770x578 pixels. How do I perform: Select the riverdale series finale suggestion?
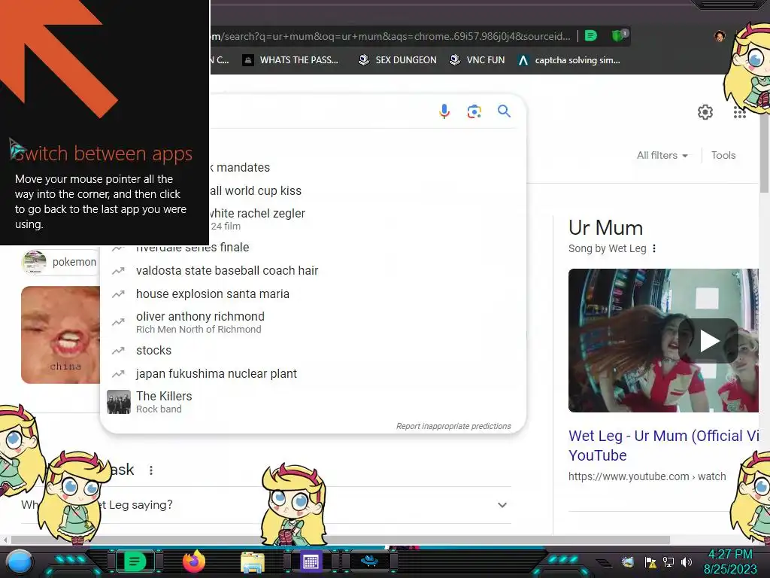314,248
